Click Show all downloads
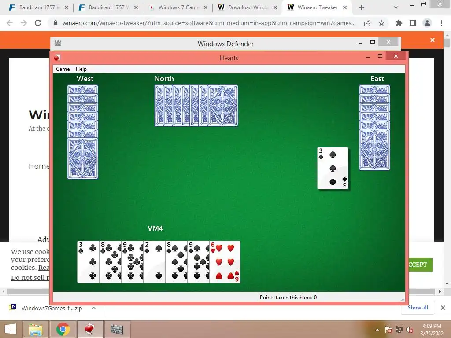Image resolution: width=451 pixels, height=338 pixels. pos(418,308)
